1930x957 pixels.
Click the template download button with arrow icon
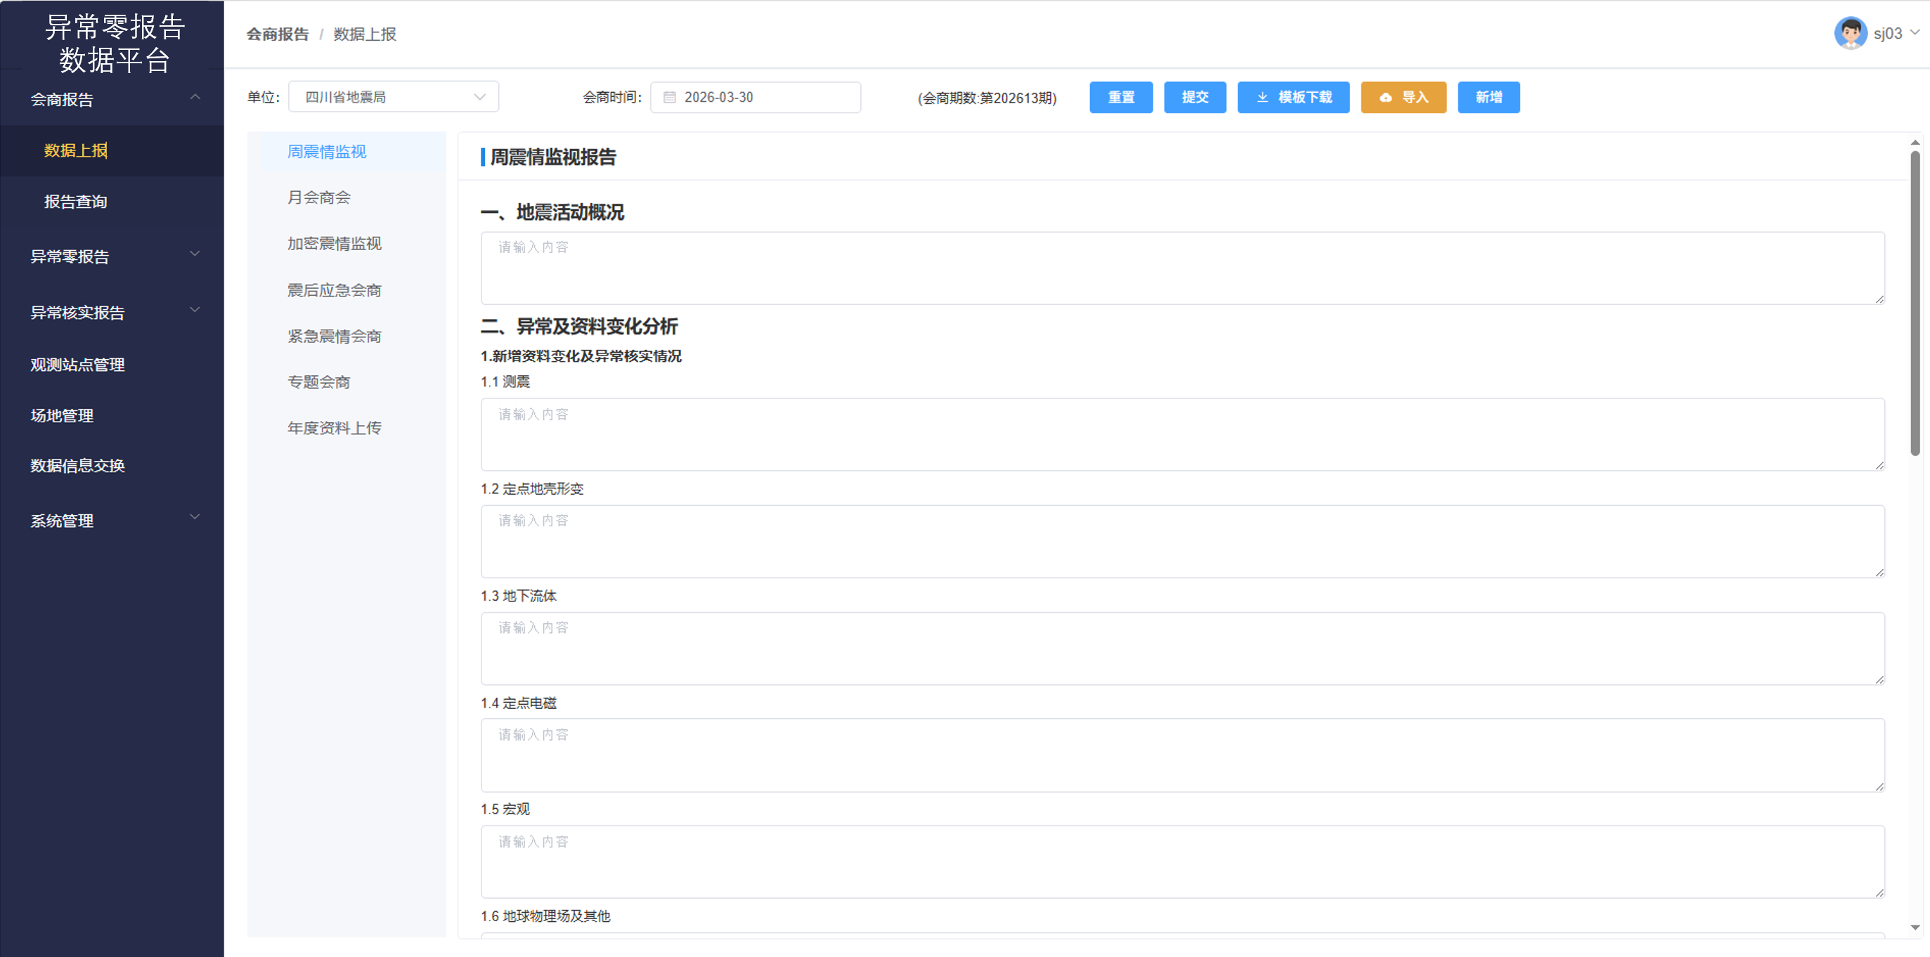coord(1293,98)
